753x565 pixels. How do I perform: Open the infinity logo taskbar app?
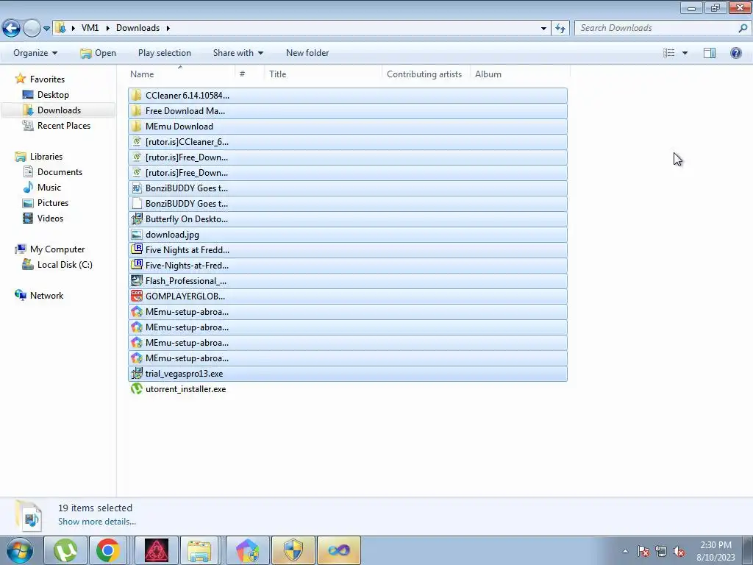tap(338, 550)
